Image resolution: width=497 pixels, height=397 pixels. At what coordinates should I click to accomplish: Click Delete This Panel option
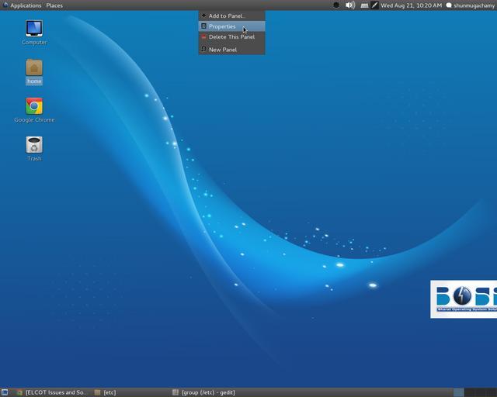coord(231,37)
